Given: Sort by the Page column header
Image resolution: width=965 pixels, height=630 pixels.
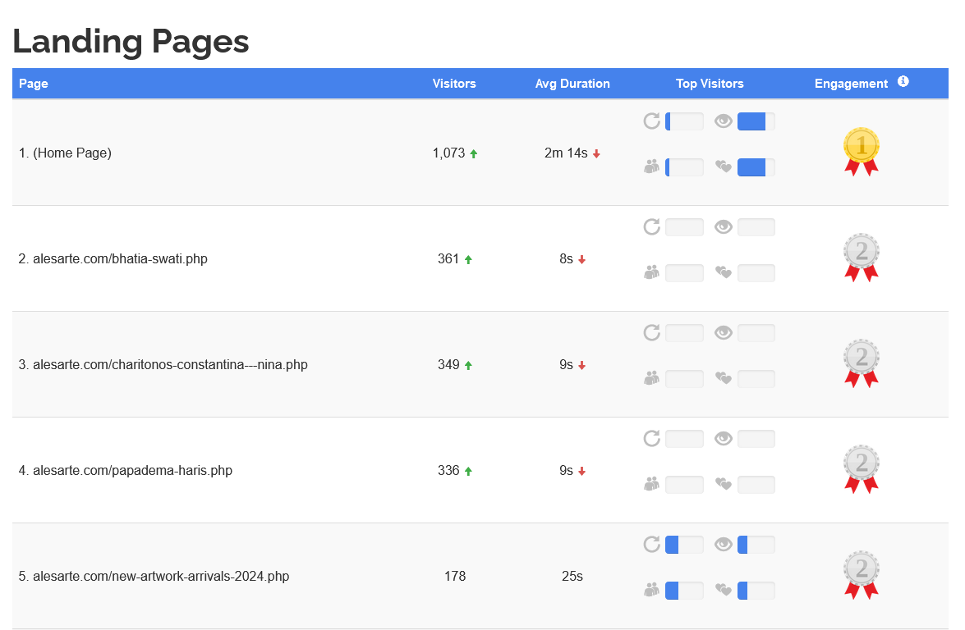Looking at the screenshot, I should [x=33, y=84].
